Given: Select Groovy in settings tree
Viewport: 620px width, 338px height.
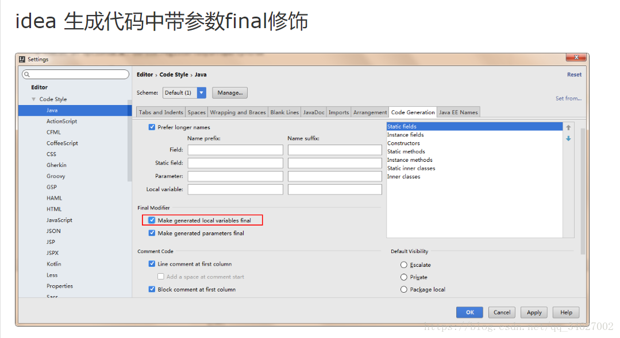Looking at the screenshot, I should tap(56, 176).
